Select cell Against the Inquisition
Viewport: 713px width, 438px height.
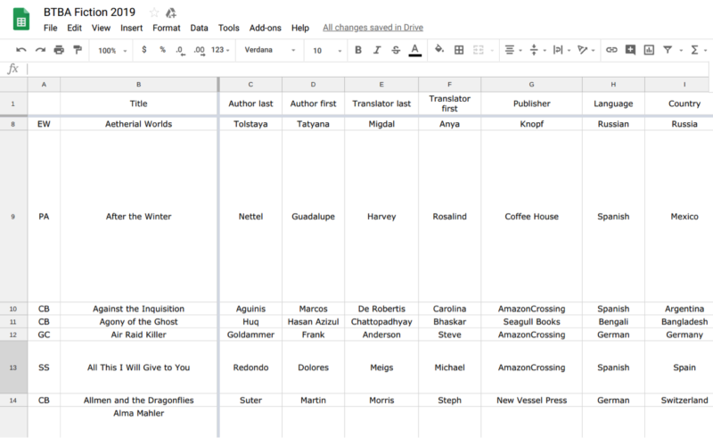(x=139, y=309)
